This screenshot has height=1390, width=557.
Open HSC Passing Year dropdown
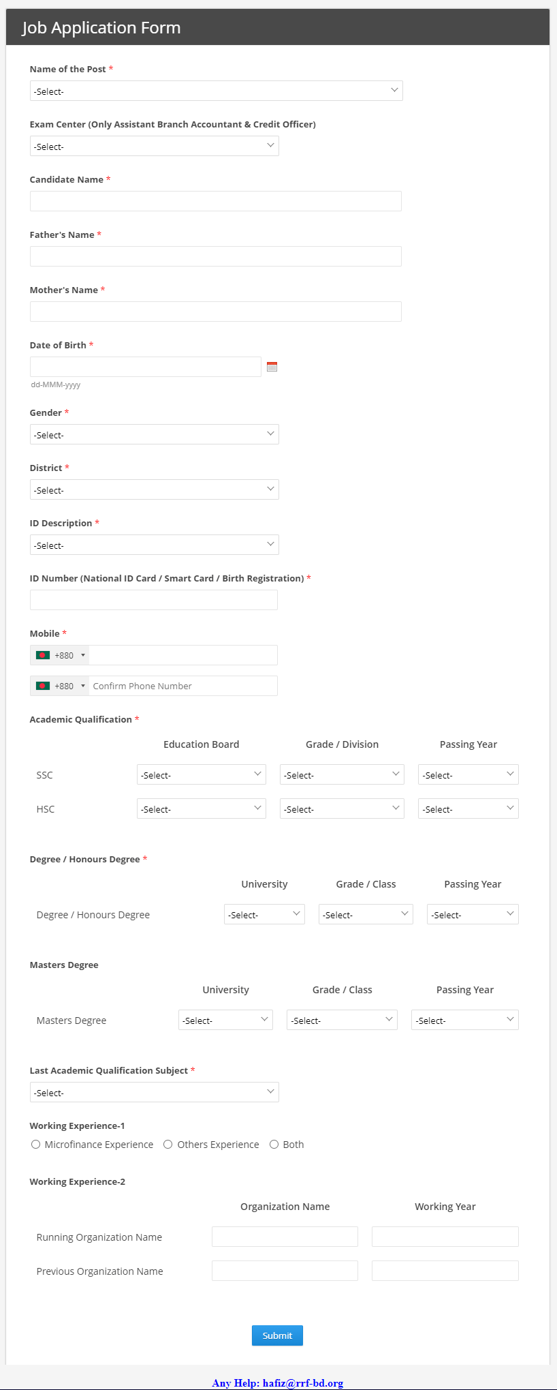pos(468,809)
